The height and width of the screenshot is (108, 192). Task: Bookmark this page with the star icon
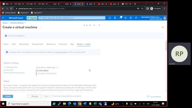pyautogui.click(x=142, y=8)
